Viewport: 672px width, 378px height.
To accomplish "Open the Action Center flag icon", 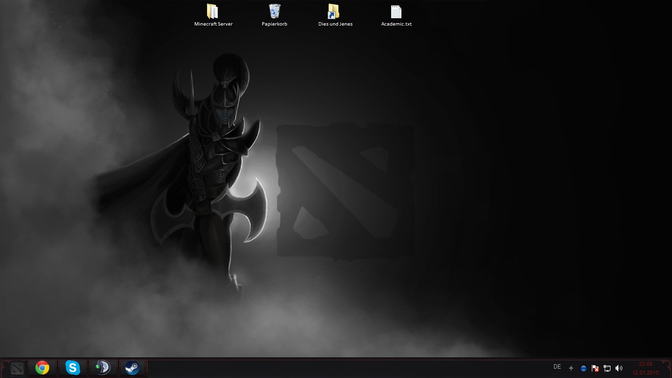I will pyautogui.click(x=595, y=368).
